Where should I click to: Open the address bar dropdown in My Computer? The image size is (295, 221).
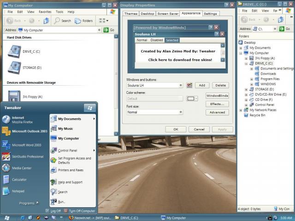coord(99,30)
